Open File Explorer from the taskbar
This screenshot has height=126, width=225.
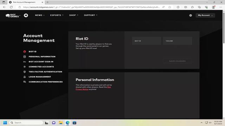pyautogui.click(x=61, y=123)
